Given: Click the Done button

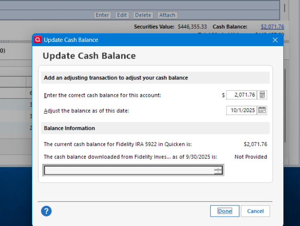Looking at the screenshot, I should pyautogui.click(x=225, y=211).
